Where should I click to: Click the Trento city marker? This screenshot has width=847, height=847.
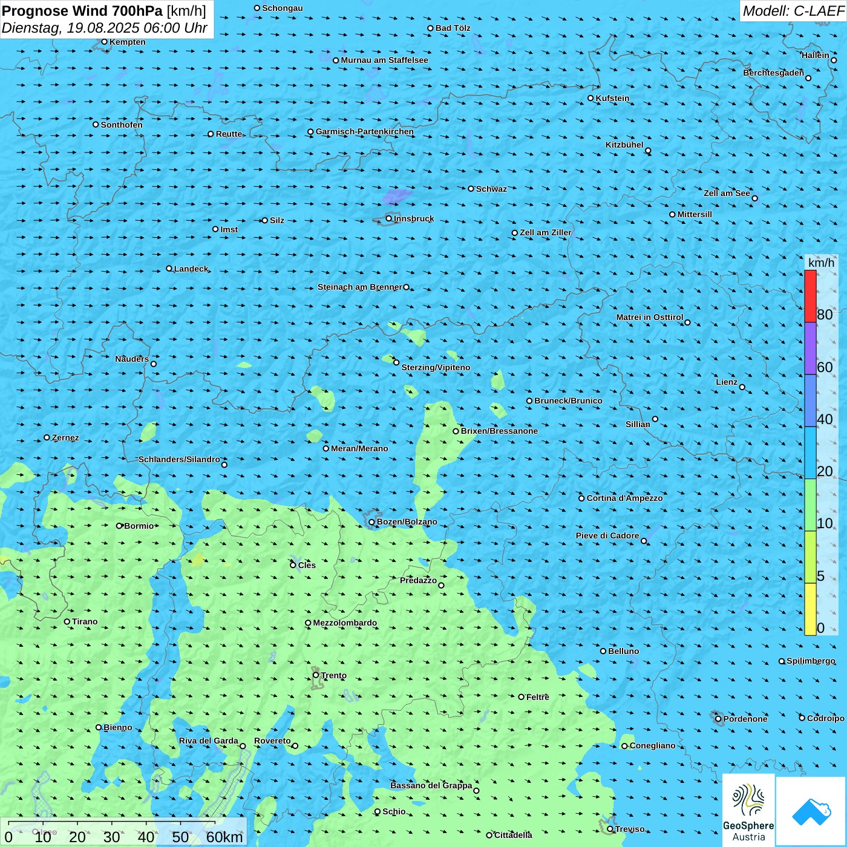coord(316,675)
